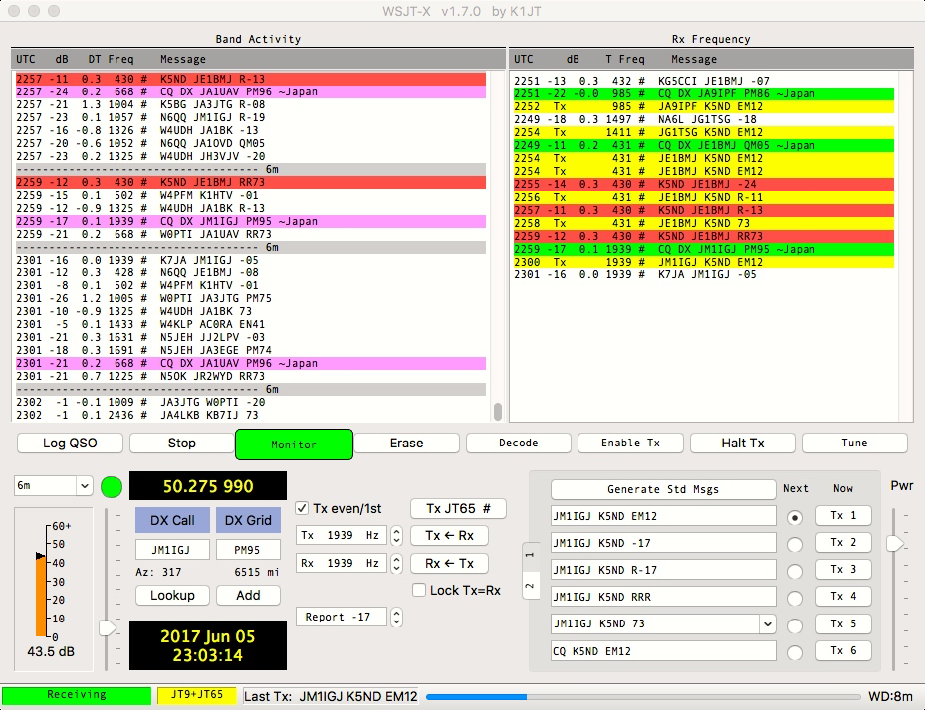Click Enable Tx button
925x710 pixels.
pyautogui.click(x=630, y=444)
